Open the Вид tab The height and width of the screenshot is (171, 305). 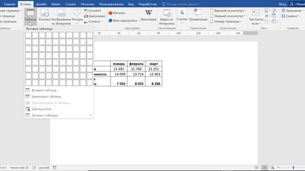point(131,4)
